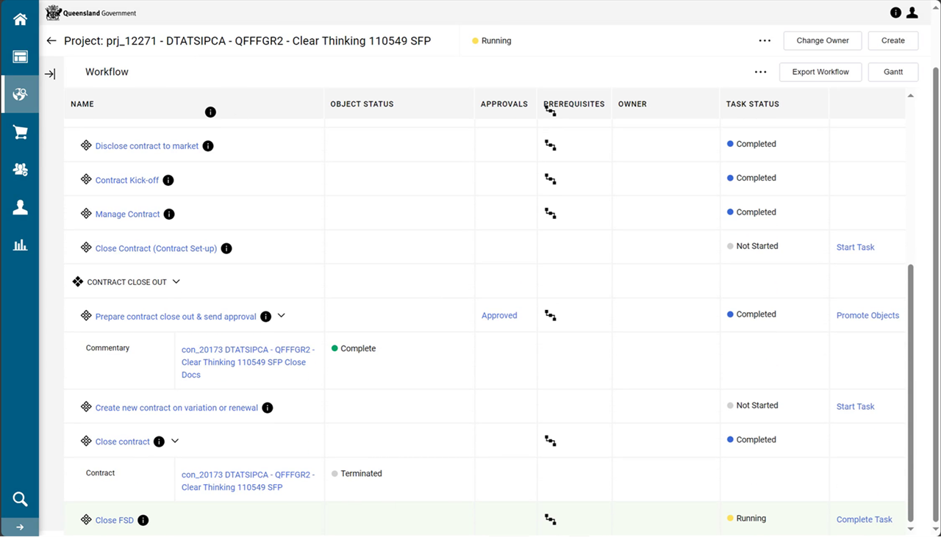Open project more options ellipsis menu
The width and height of the screenshot is (941, 537).
point(765,41)
